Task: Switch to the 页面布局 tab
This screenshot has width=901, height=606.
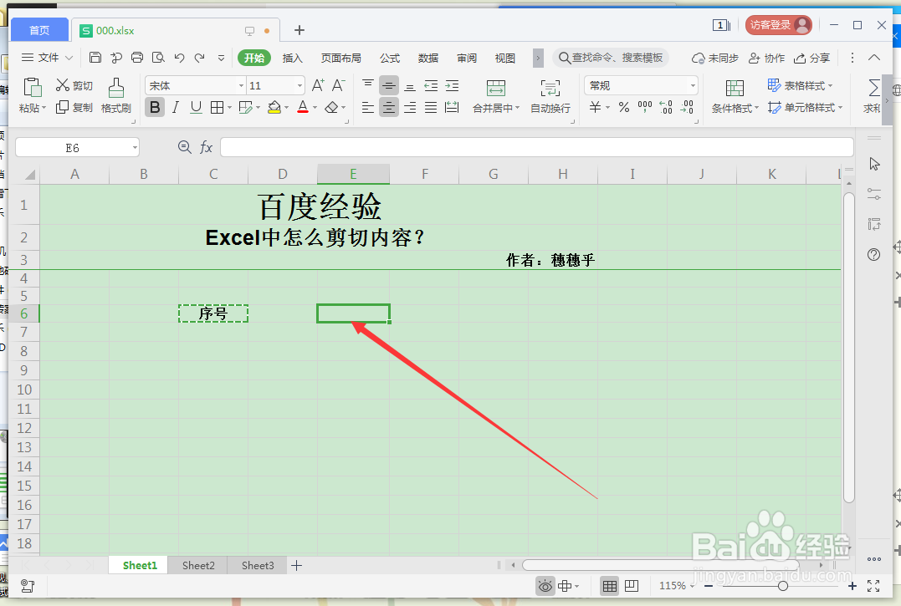Action: [x=340, y=58]
